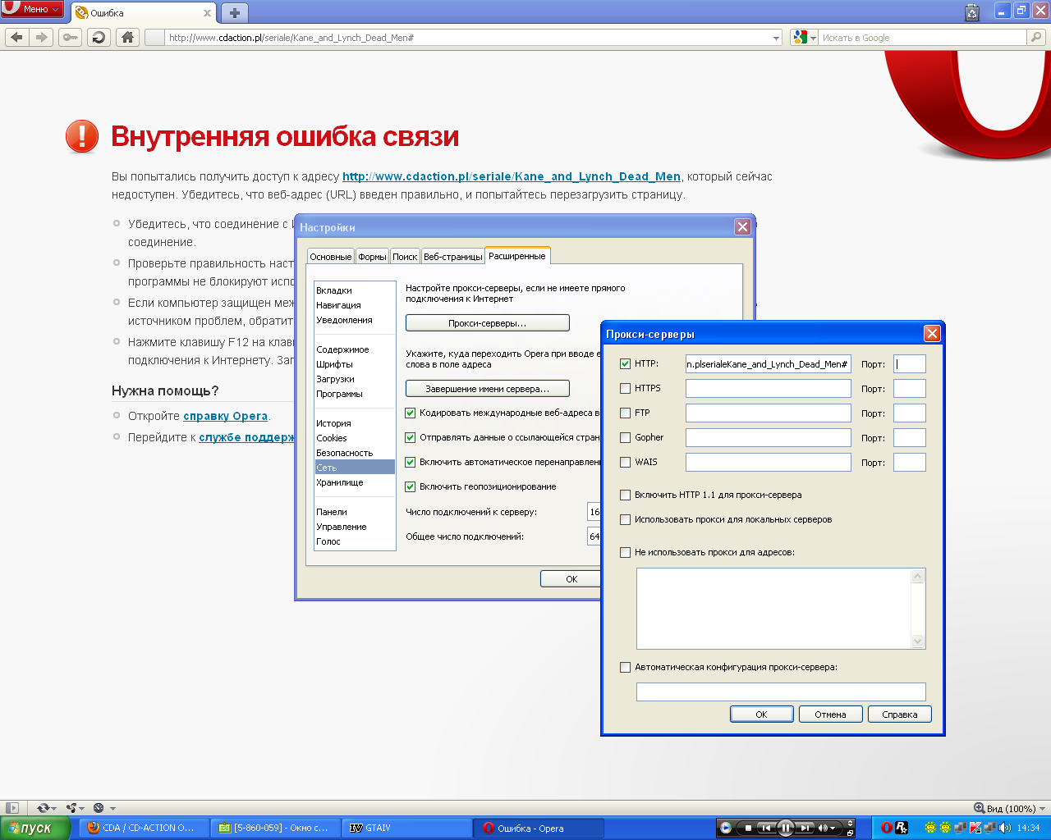Click the Kaspersky antivirus tray icon
Screen dimensions: 1051x840
(x=976, y=828)
